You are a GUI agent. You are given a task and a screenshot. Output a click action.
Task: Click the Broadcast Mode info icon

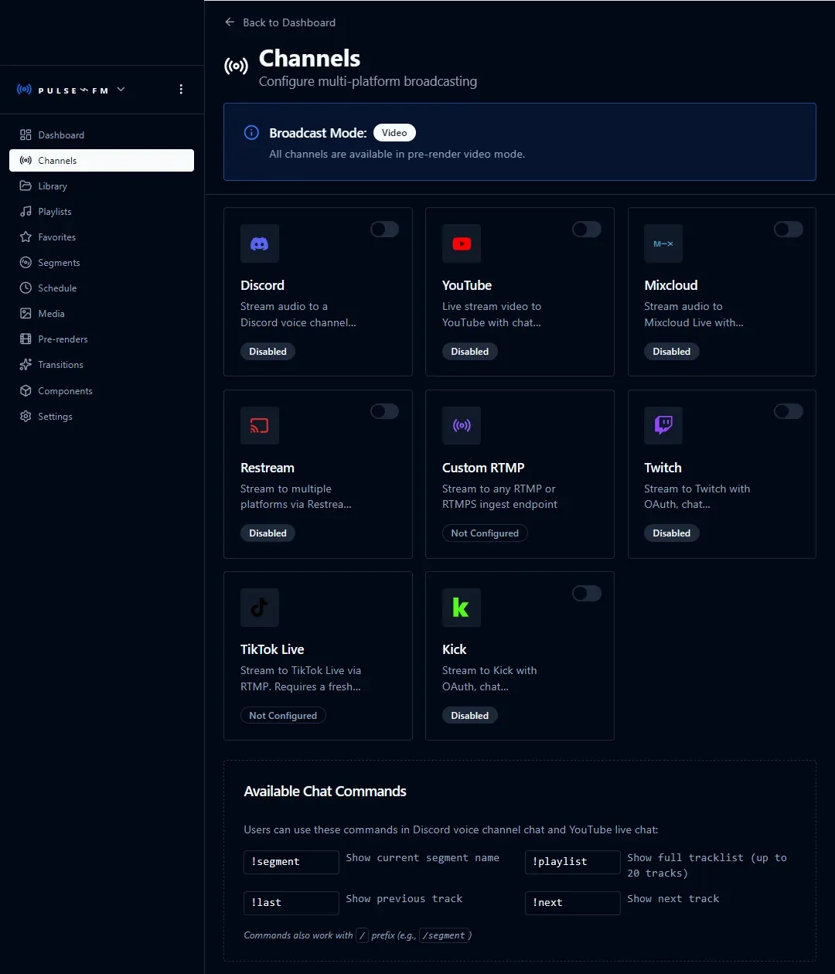coord(251,132)
